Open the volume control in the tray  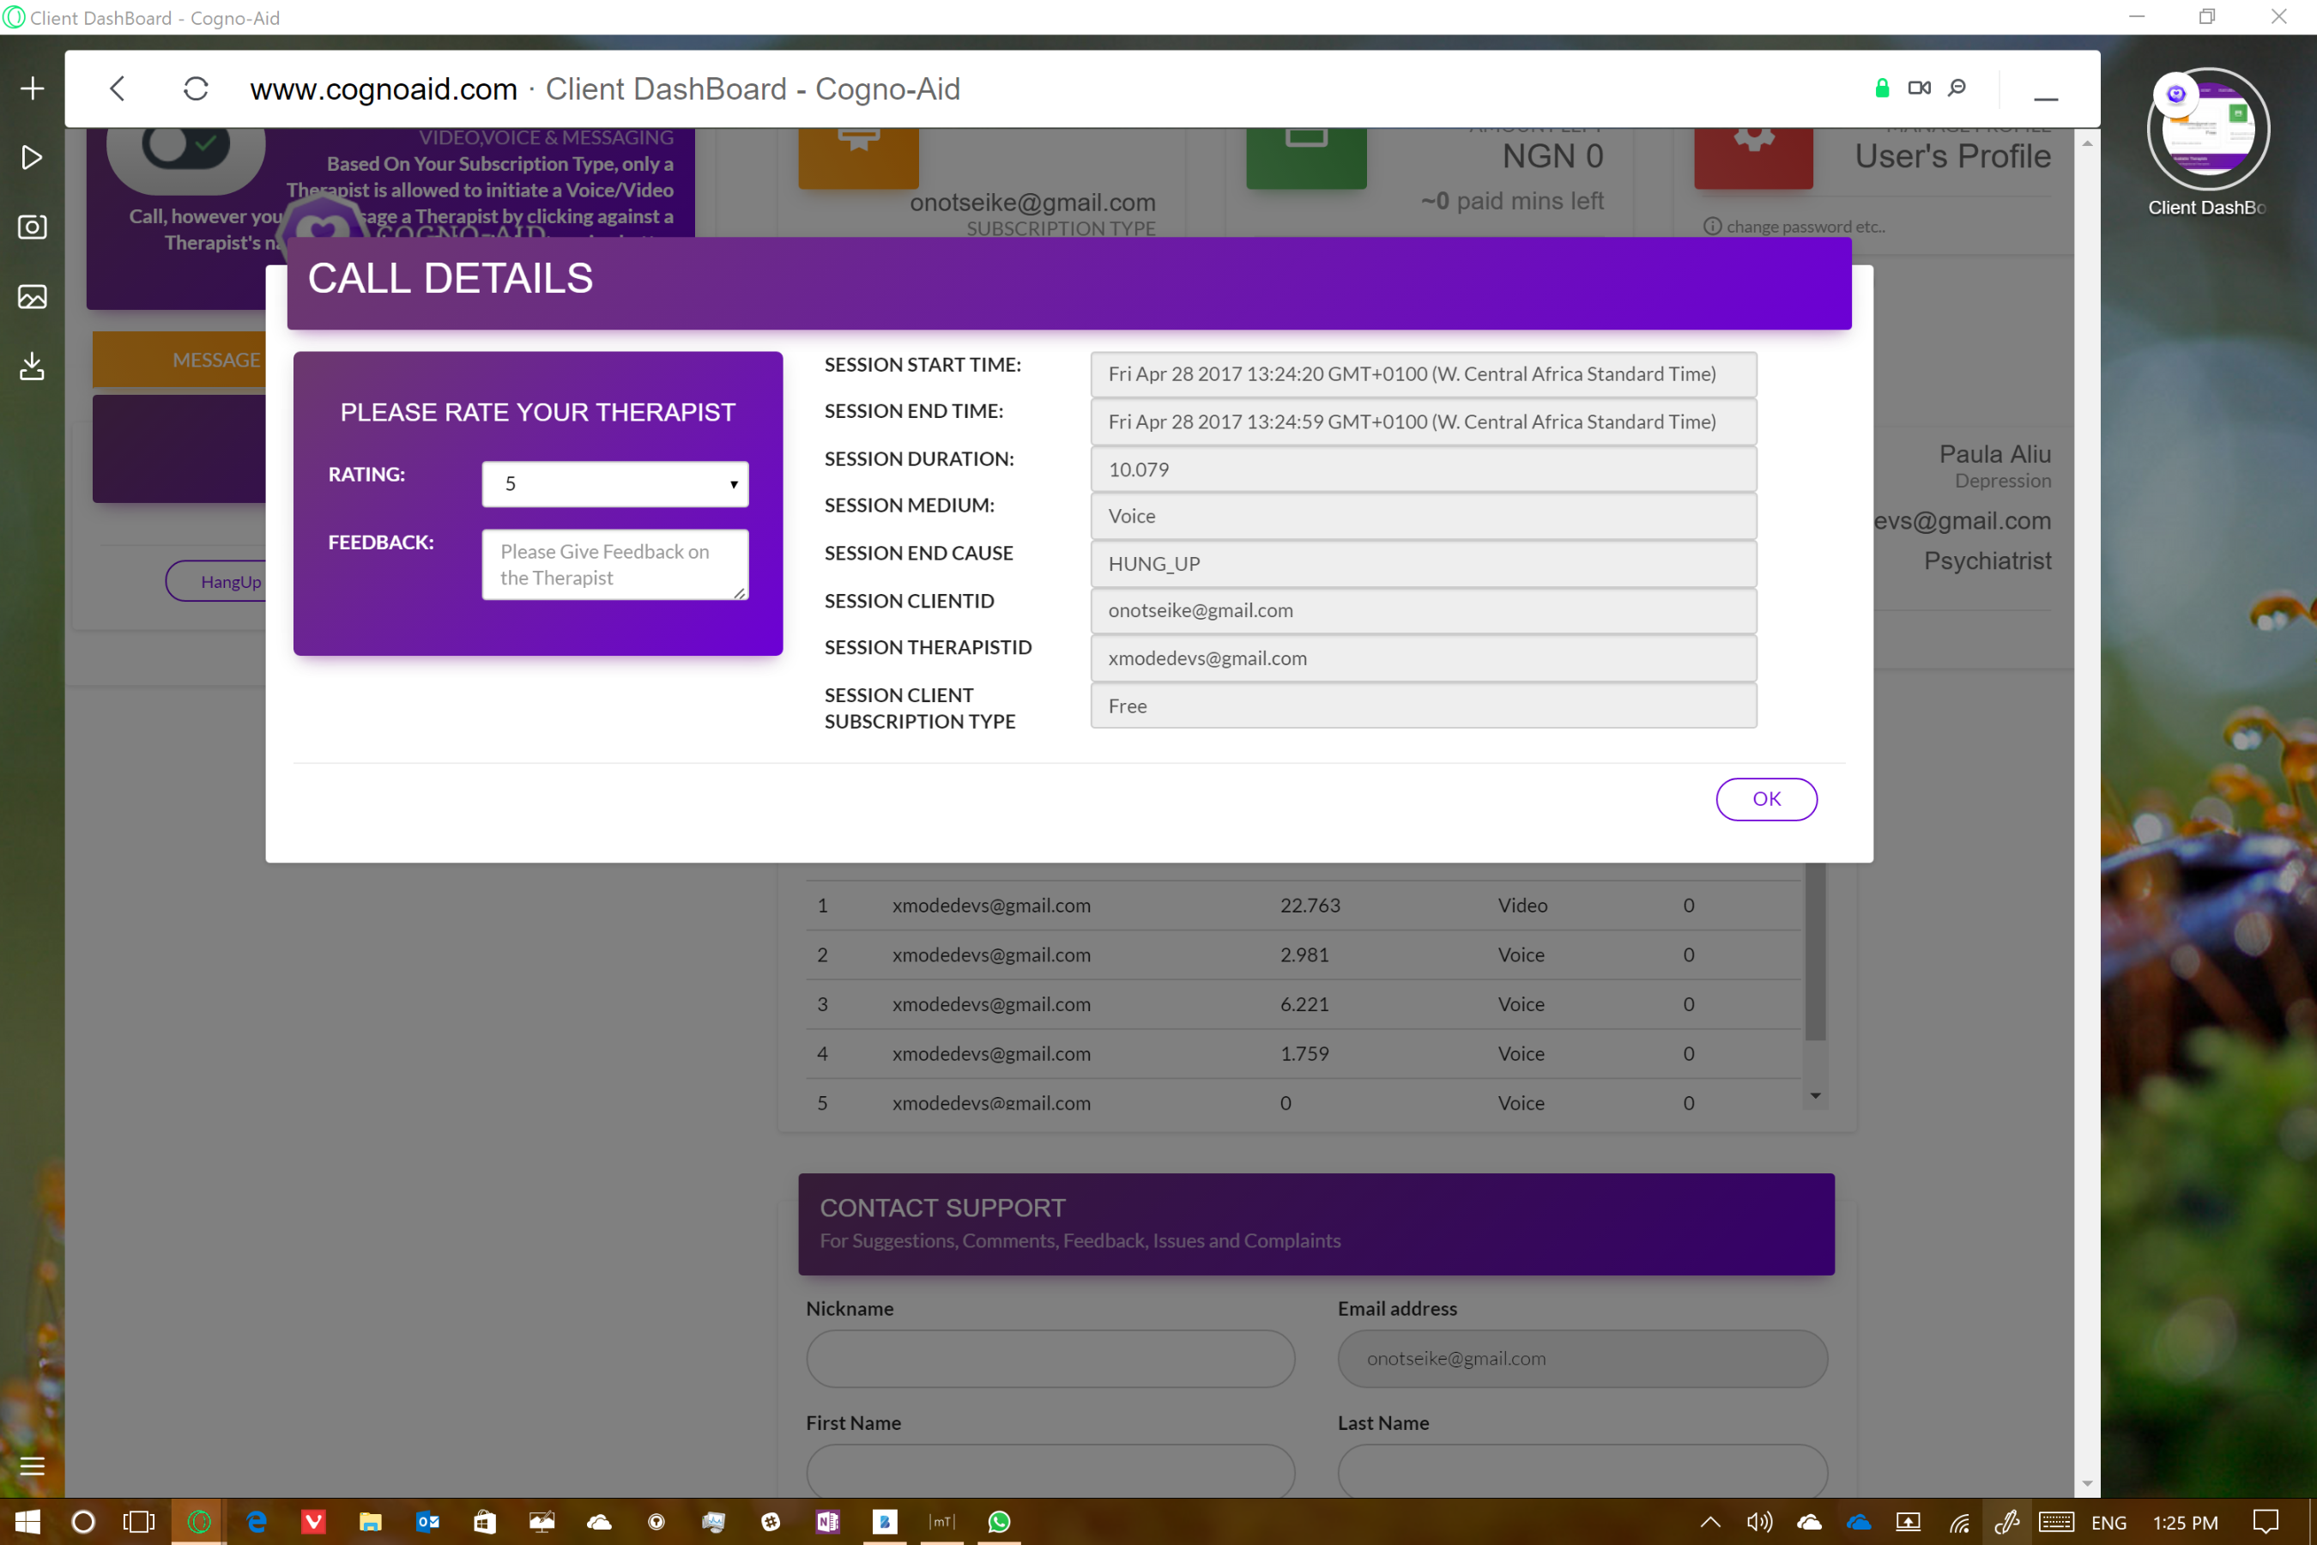click(1759, 1521)
